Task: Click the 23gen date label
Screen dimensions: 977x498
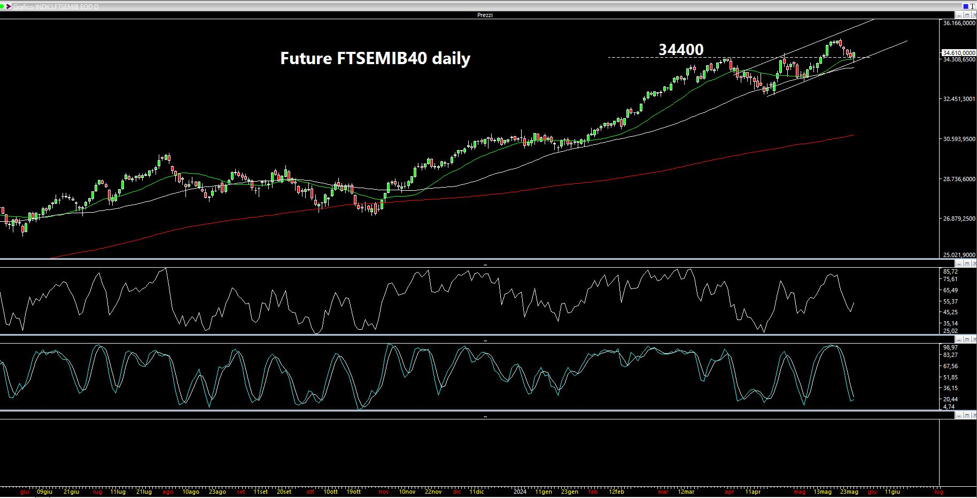Action: click(x=569, y=492)
